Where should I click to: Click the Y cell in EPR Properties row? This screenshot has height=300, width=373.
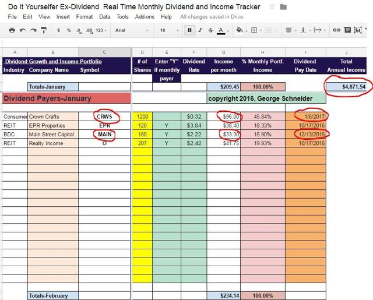point(167,125)
